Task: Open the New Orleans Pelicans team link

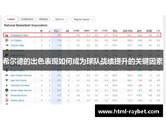Action: pos(21,76)
